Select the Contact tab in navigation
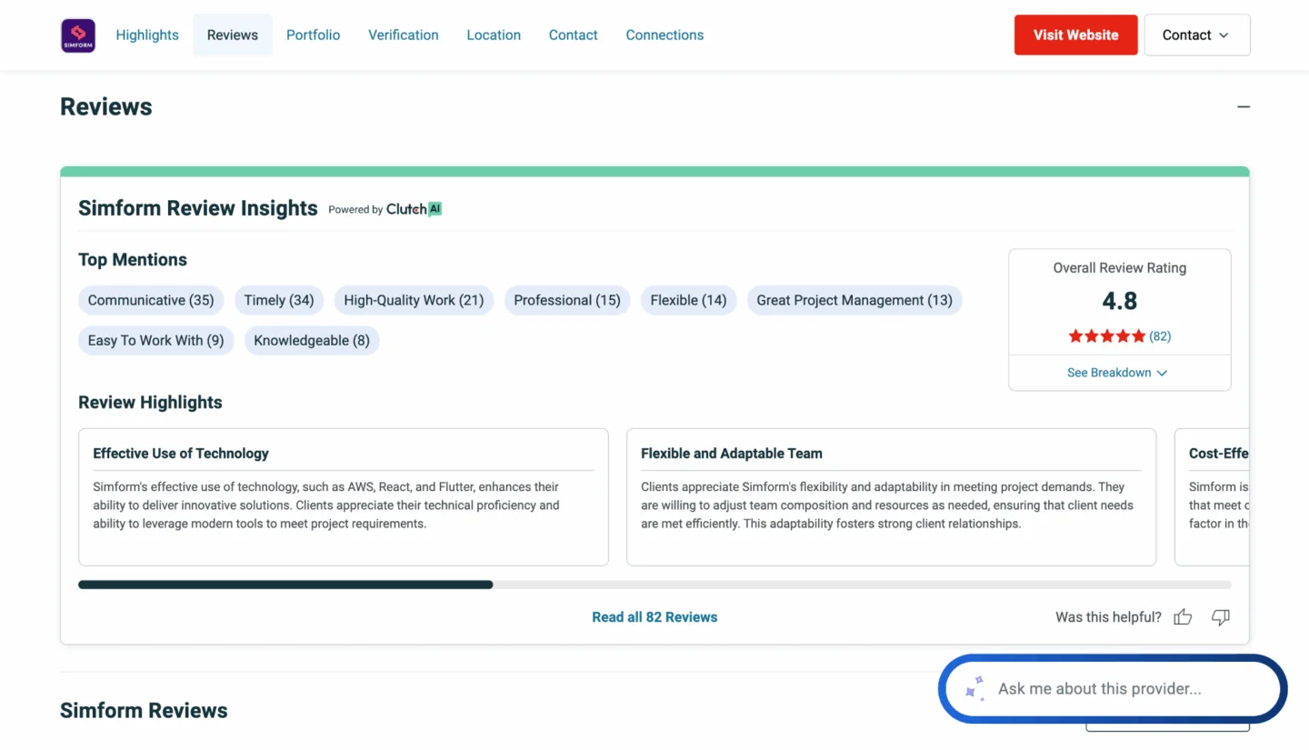This screenshot has height=750, width=1309. click(574, 35)
